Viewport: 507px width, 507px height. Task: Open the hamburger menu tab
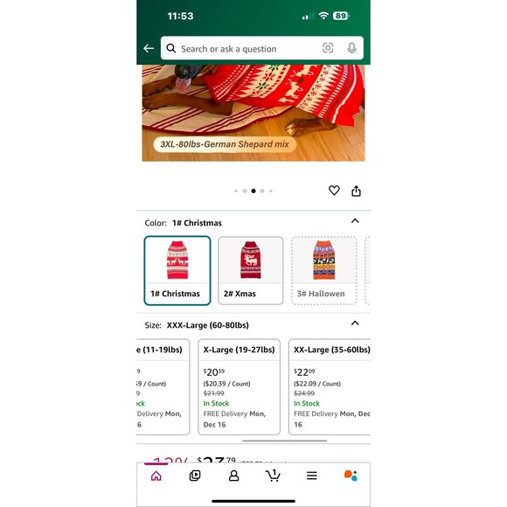[x=312, y=476]
